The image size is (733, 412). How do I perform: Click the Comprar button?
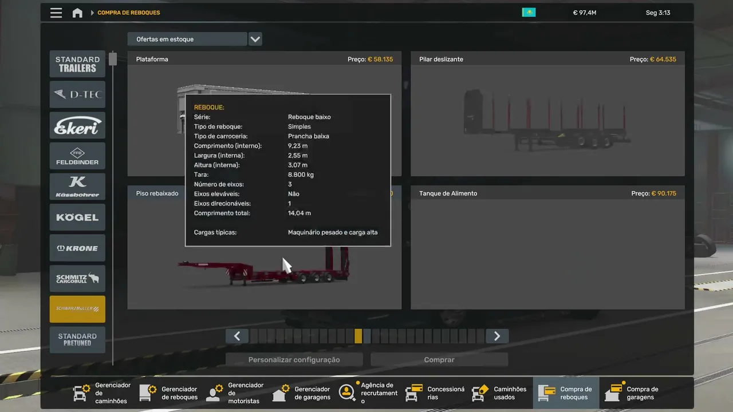click(439, 360)
